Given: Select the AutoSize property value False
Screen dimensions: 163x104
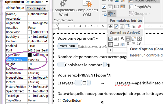Looking at the screenshot, I should [x=38, y=28].
